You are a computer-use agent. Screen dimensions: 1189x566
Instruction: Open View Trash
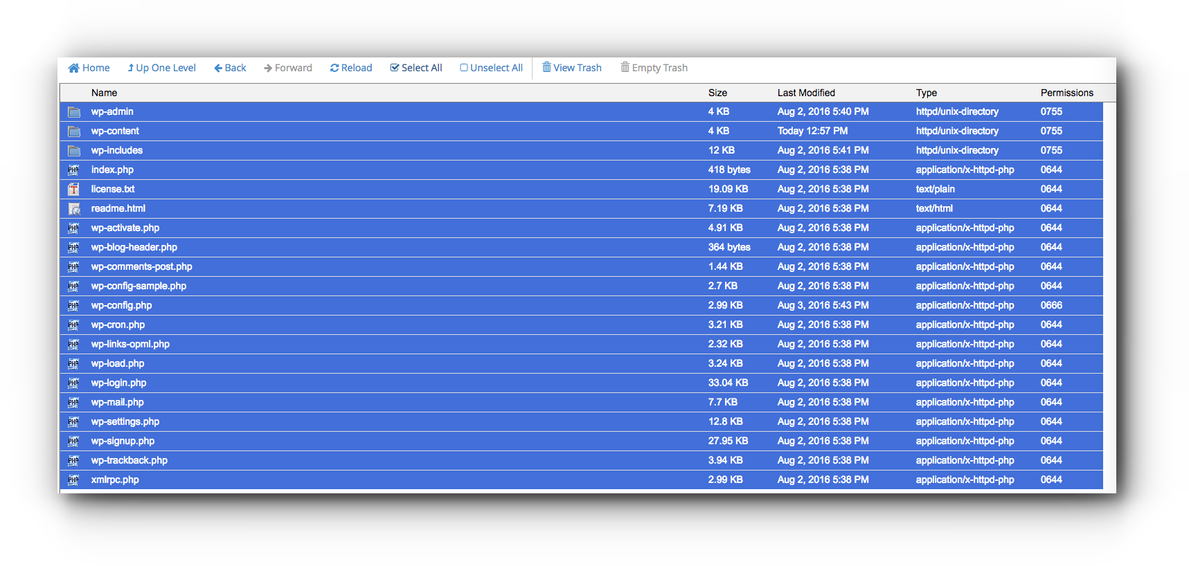572,68
